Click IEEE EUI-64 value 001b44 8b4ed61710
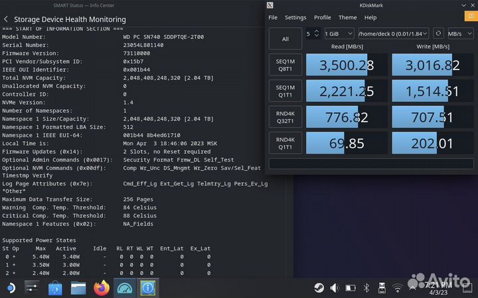The image size is (478, 298). click(x=152, y=135)
